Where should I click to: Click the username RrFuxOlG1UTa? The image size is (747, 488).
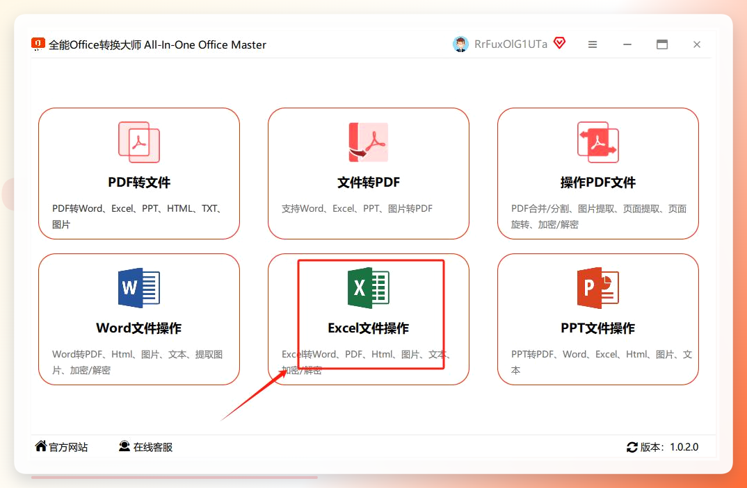(511, 44)
